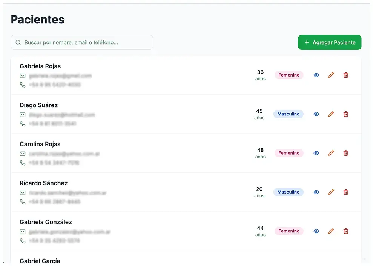Remove Carolina Rojas using the trash icon
The width and height of the screenshot is (373, 266).
(x=346, y=153)
